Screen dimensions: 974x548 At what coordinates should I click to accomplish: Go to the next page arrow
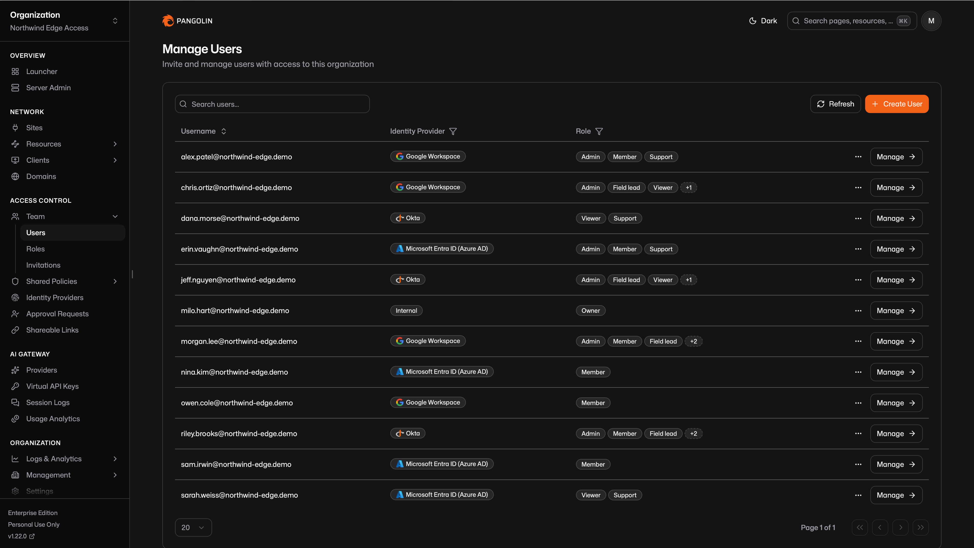pyautogui.click(x=901, y=527)
